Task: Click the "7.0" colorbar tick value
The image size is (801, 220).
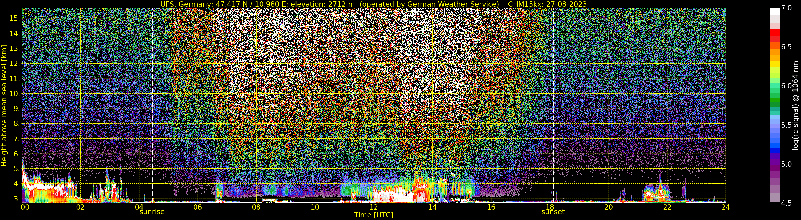Action: coord(786,8)
